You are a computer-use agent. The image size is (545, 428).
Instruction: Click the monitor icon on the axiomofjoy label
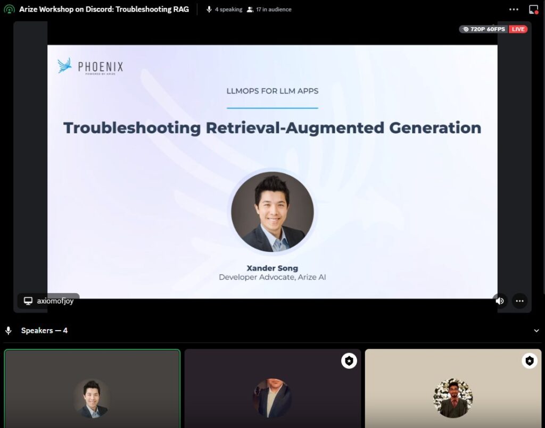(27, 301)
